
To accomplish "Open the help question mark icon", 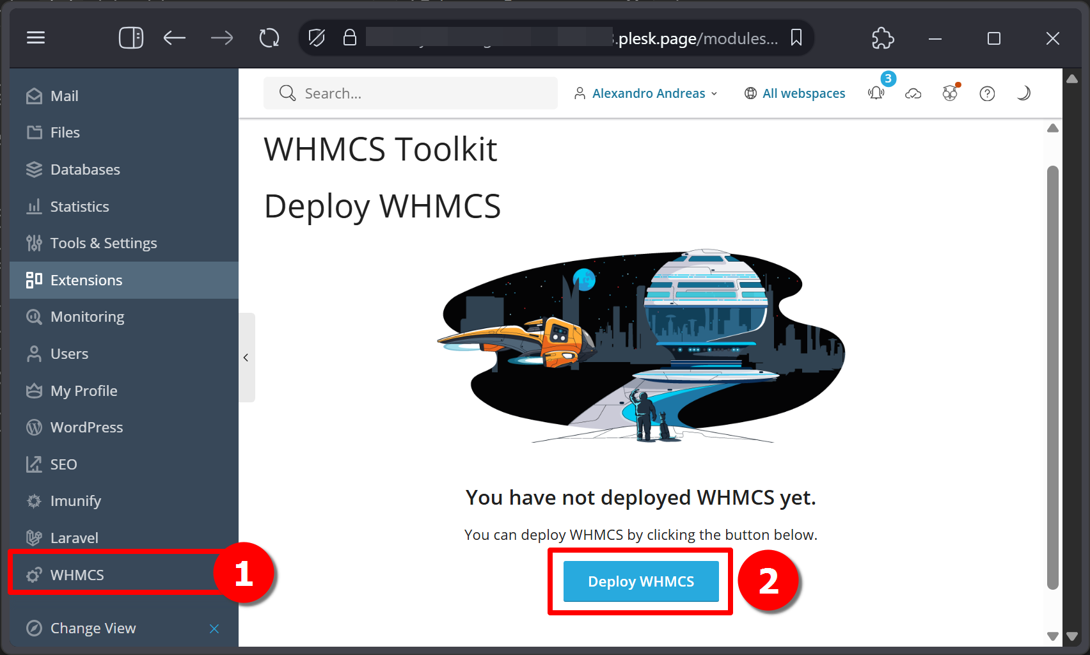I will 987,94.
